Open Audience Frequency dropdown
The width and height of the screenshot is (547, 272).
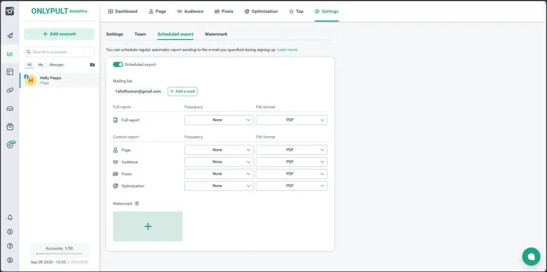click(218, 162)
